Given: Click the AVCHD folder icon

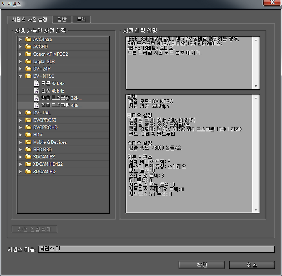Looking at the screenshot, I should pos(28,47).
